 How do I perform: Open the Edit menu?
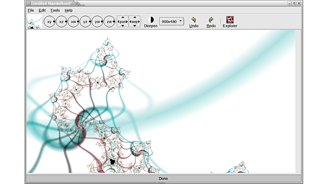click(42, 10)
